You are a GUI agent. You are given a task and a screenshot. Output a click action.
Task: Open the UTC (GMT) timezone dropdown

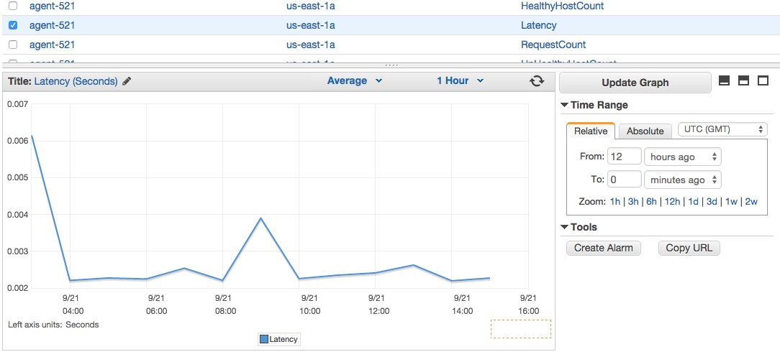click(722, 129)
